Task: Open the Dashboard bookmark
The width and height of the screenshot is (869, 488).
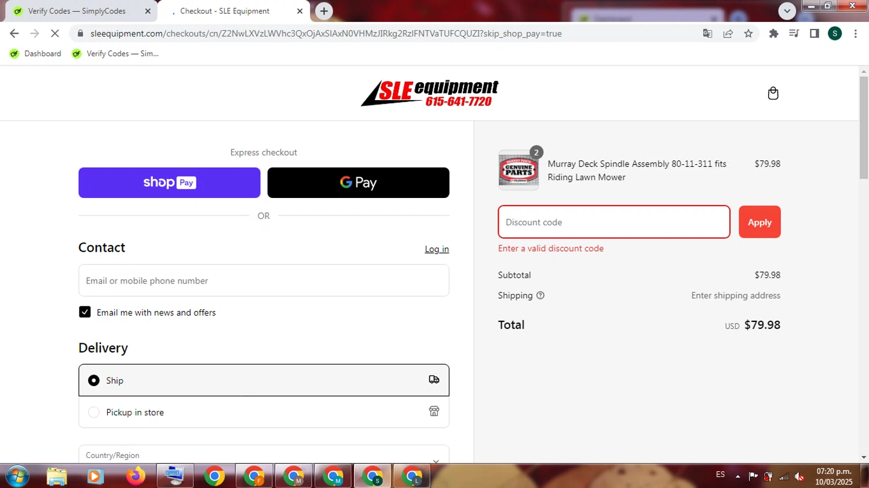Action: coord(35,53)
